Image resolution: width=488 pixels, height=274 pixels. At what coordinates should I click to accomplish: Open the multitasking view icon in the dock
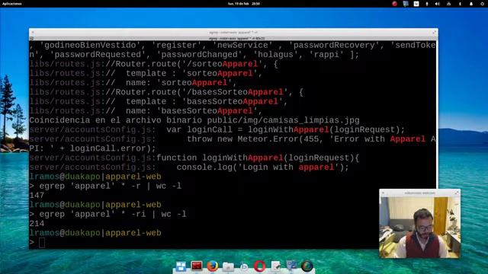point(181,266)
